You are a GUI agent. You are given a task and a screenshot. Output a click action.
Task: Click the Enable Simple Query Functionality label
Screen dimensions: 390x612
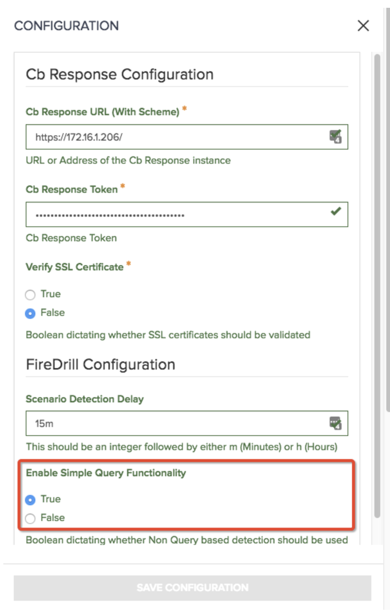106,473
